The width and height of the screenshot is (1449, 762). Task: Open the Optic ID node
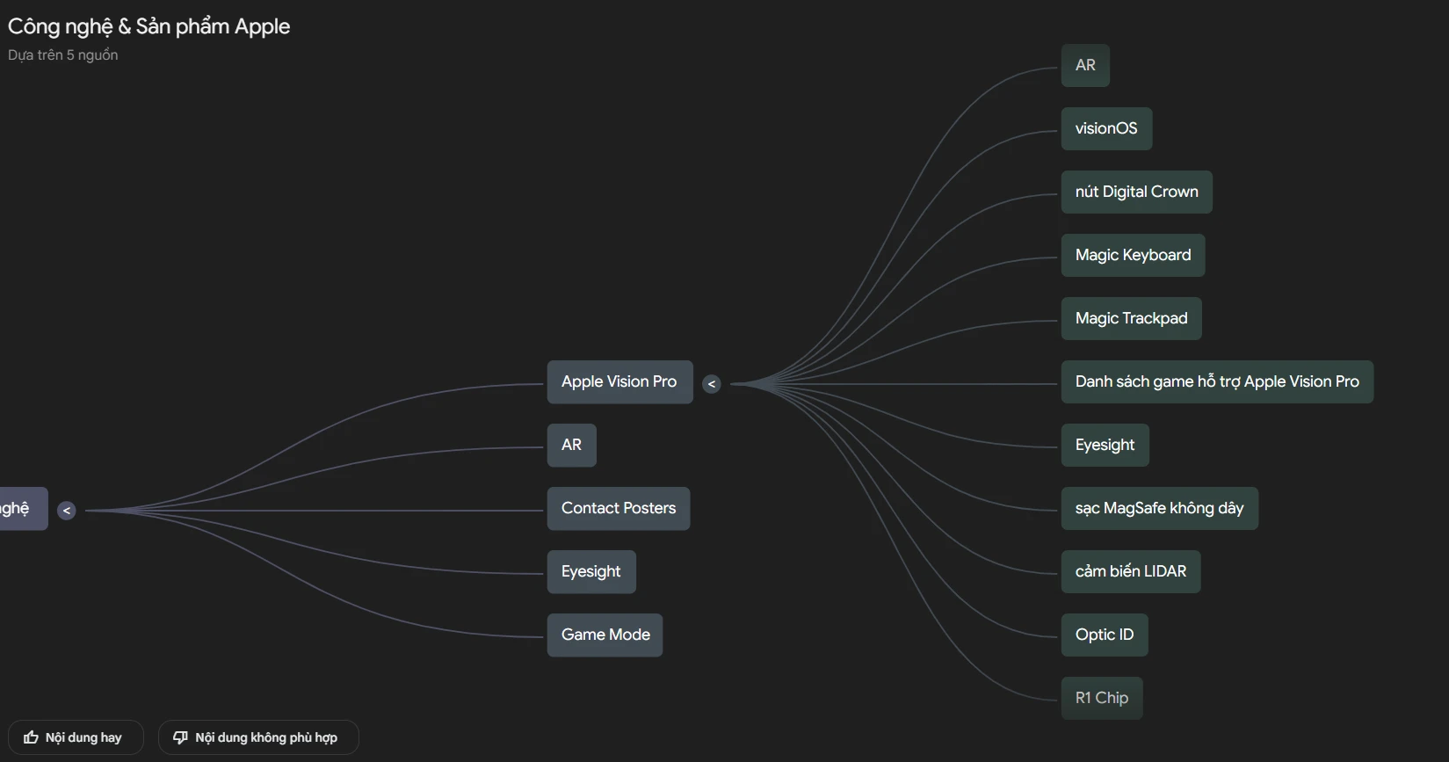tap(1105, 635)
